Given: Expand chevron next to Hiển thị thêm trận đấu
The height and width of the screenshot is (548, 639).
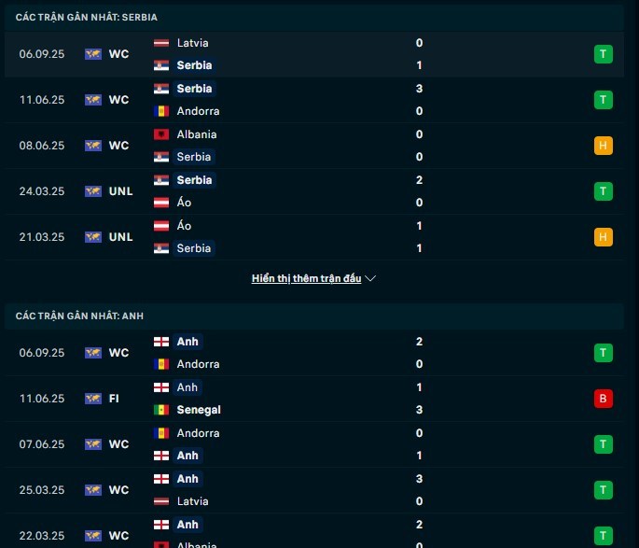Looking at the screenshot, I should coord(370,278).
